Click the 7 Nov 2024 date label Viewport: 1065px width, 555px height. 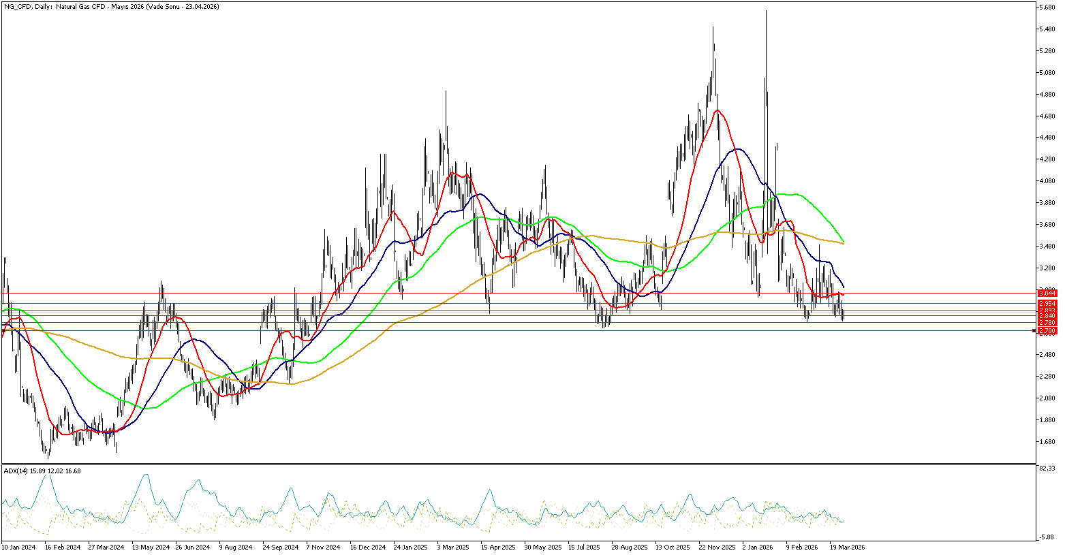[x=323, y=547]
